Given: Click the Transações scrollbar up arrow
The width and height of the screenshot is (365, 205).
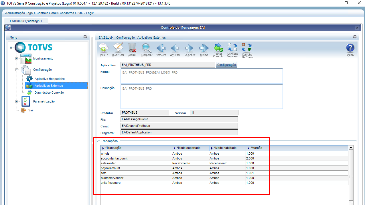Looking at the screenshot, I should pyautogui.click(x=351, y=148).
